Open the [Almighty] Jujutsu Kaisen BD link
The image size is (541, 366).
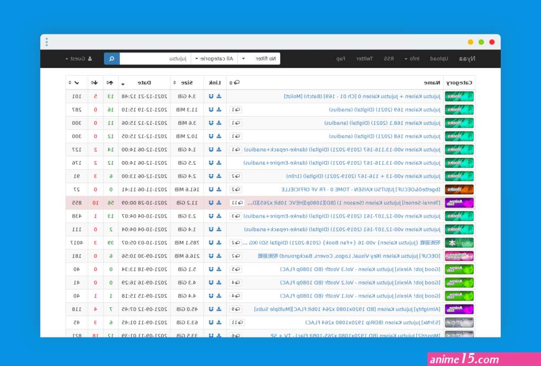pyautogui.click(x=347, y=309)
